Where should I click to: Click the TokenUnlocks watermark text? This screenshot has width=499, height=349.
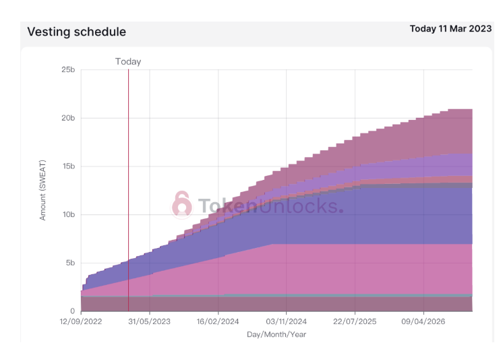[x=270, y=206]
